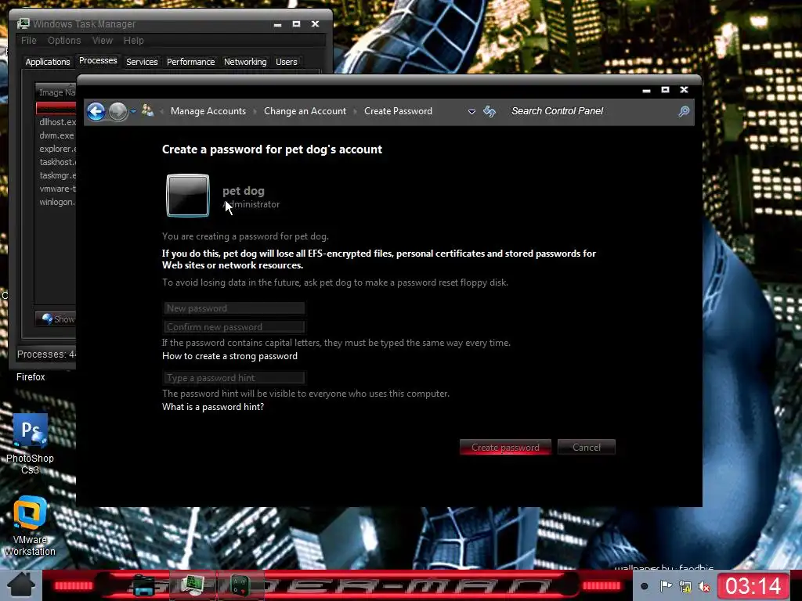Click the Create password button
This screenshot has height=601, width=802.
point(505,447)
